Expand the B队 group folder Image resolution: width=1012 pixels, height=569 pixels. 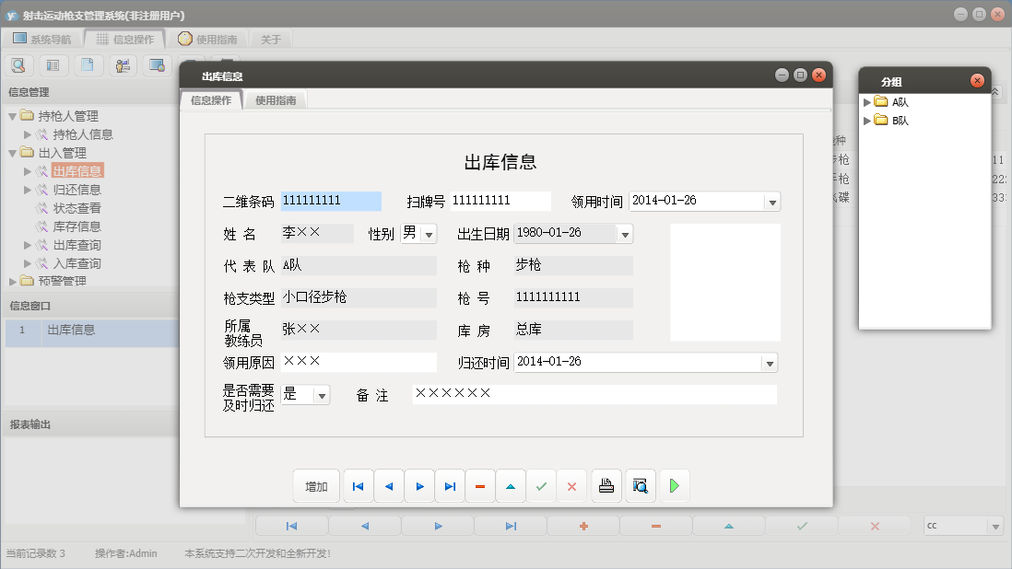click(866, 120)
